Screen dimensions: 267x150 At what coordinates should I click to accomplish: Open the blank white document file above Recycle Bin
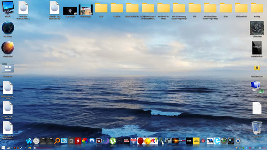pyautogui.click(x=257, y=108)
